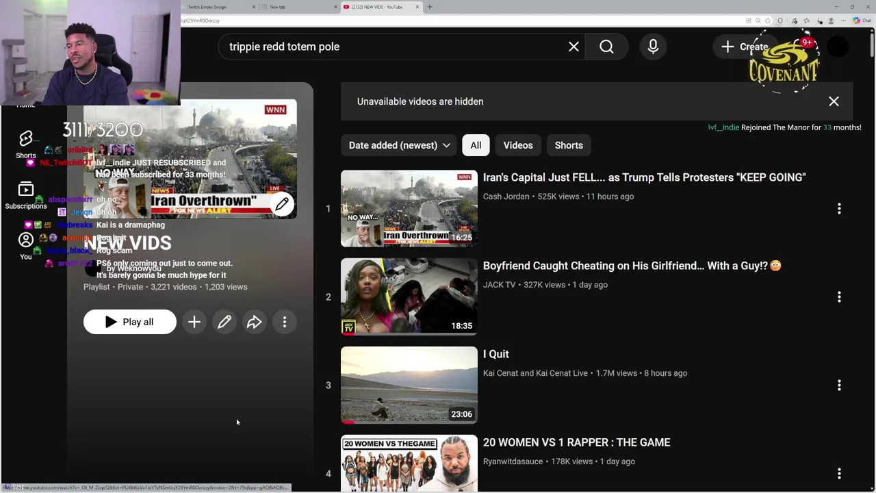Click '20 WOMEN VS 1 RAPPER : THE GAME' title
The height and width of the screenshot is (493, 876).
click(x=576, y=442)
